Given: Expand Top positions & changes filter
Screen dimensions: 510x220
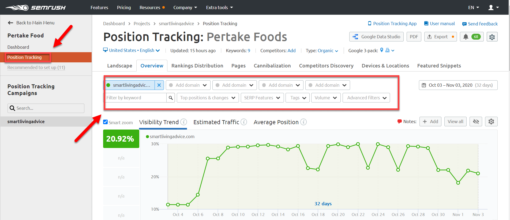Looking at the screenshot, I should click(208, 98).
